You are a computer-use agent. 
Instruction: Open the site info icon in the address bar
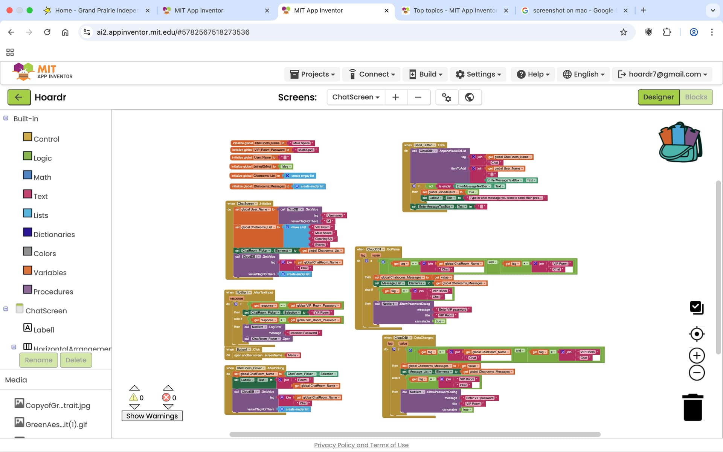coord(87,32)
